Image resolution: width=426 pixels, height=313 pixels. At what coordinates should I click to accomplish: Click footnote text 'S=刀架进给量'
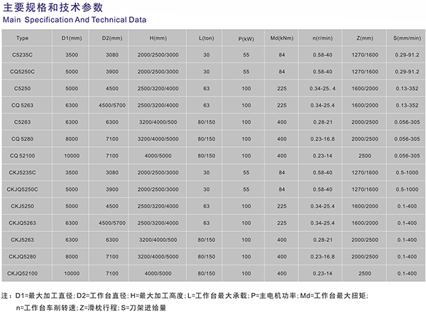(x=143, y=308)
